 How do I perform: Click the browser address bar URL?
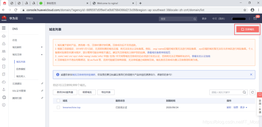coord(115,10)
